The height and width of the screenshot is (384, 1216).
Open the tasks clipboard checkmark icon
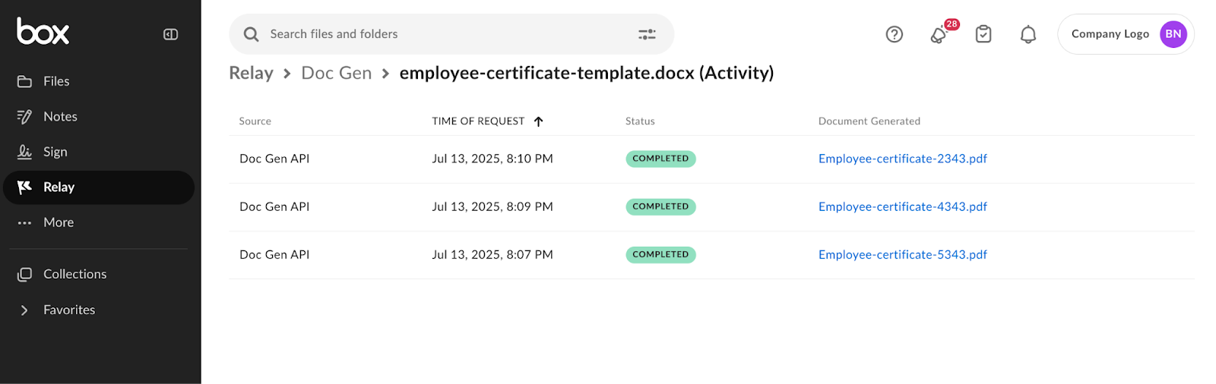click(983, 34)
